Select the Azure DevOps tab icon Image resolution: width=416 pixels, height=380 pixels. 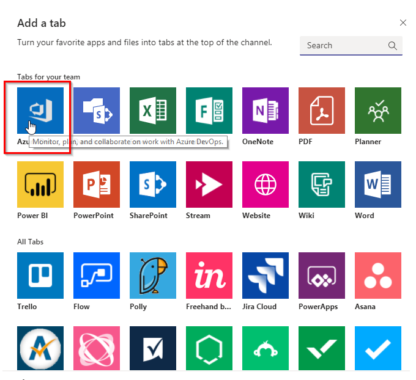(40, 111)
